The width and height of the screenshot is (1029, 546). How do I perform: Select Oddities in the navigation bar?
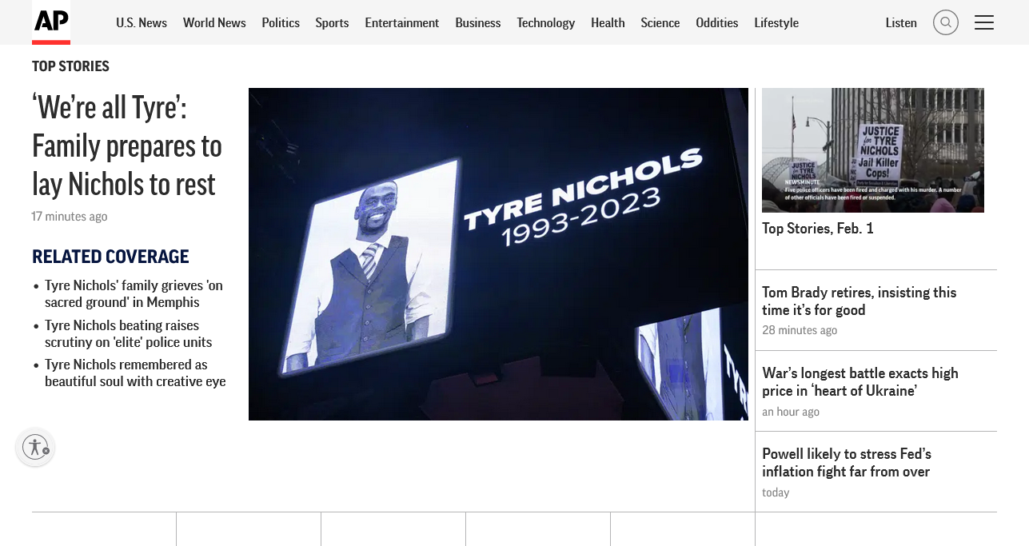tap(716, 22)
